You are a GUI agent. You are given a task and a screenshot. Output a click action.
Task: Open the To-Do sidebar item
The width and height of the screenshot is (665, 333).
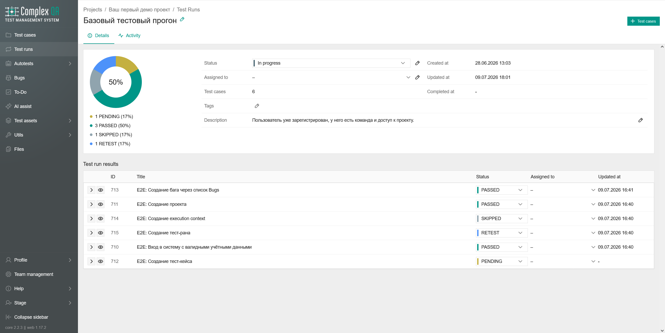point(39,92)
